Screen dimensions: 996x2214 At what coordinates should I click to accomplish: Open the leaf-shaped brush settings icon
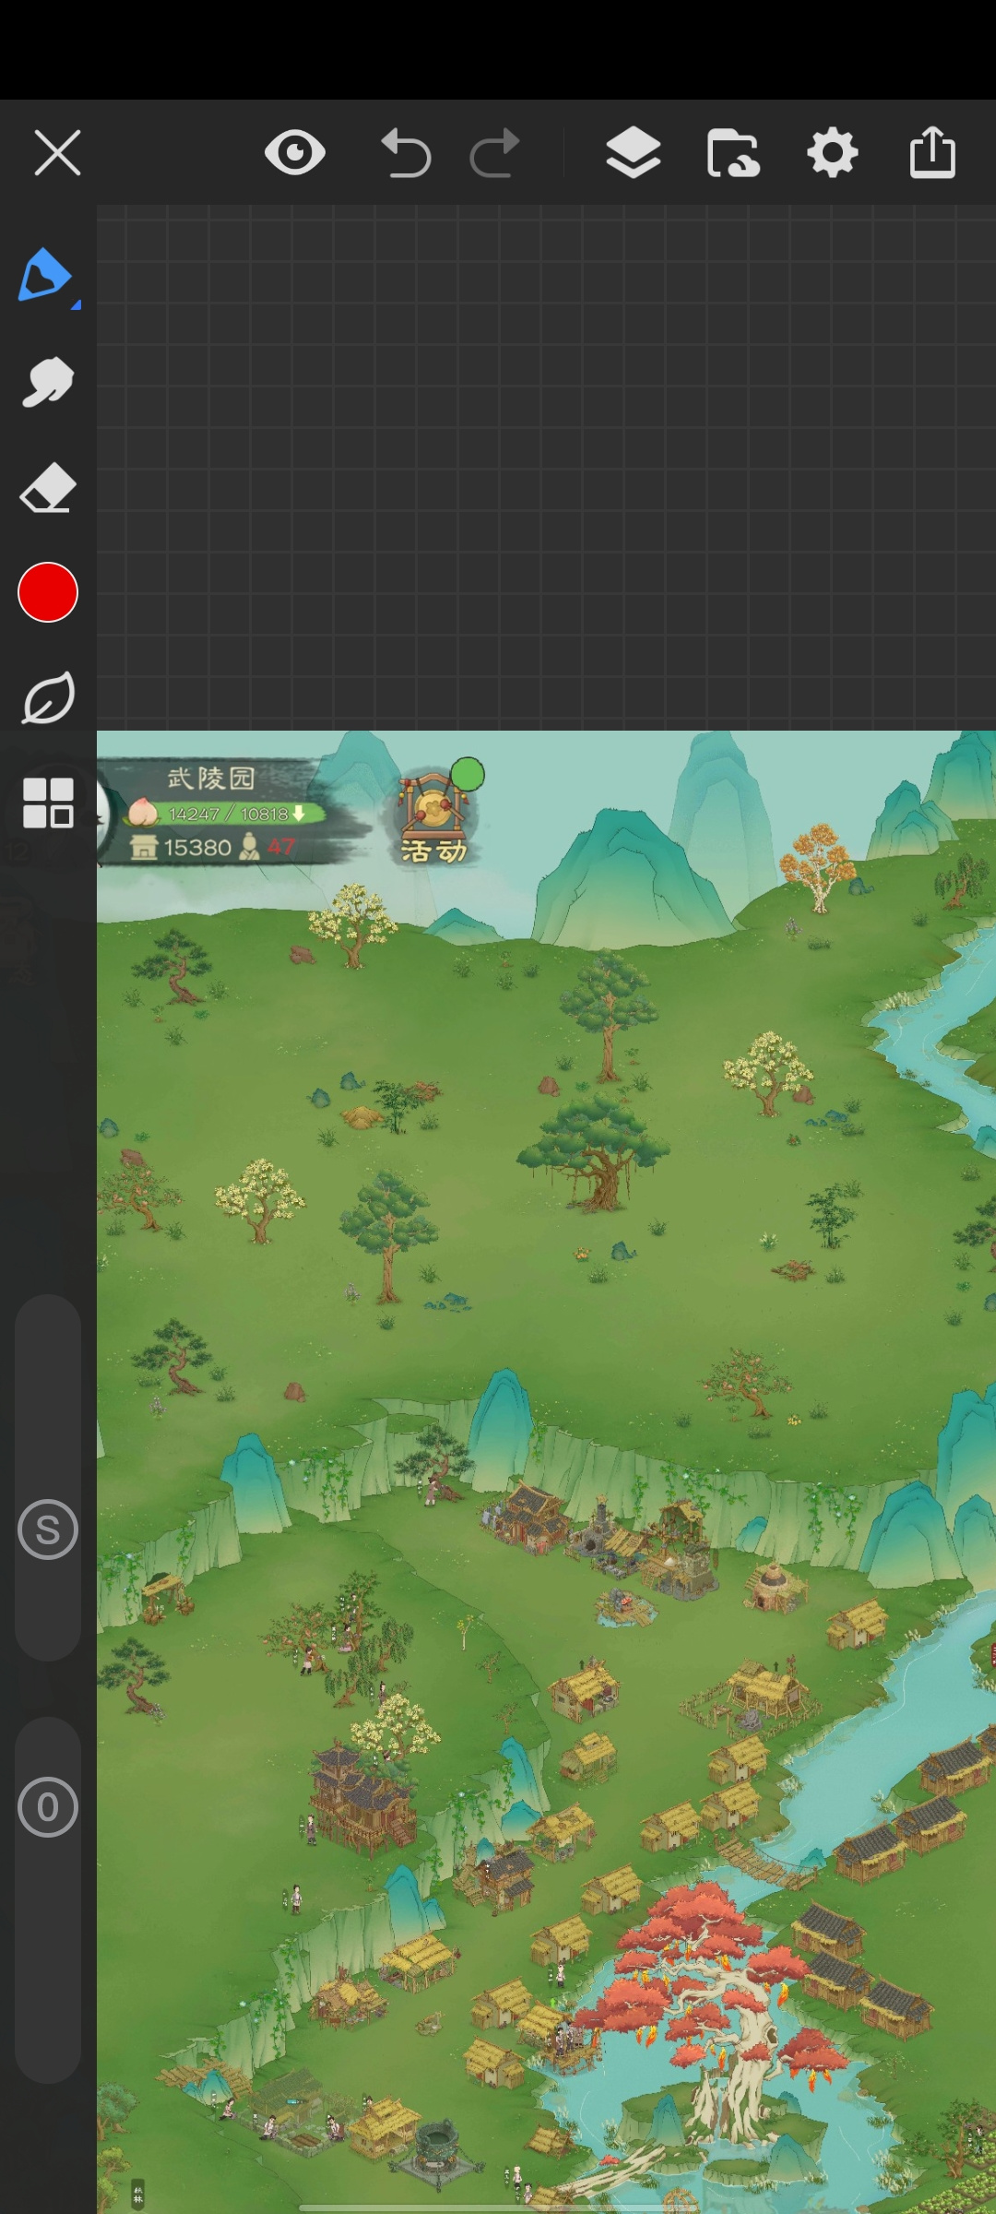tap(48, 697)
